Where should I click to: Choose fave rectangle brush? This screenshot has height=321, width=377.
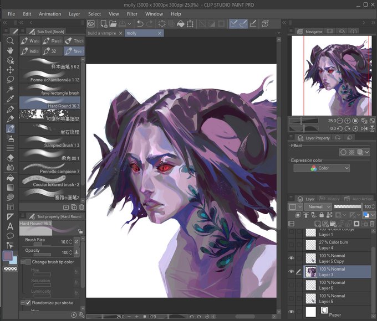click(49, 90)
